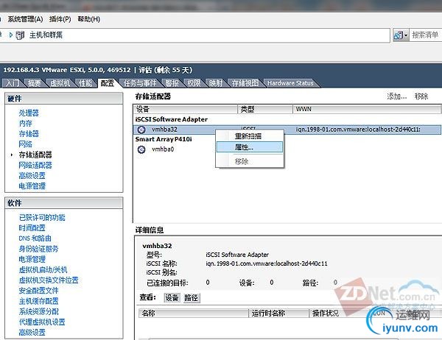Open 高级设置 under software section
The width and height of the screenshot is (442, 340).
[x=32, y=333]
